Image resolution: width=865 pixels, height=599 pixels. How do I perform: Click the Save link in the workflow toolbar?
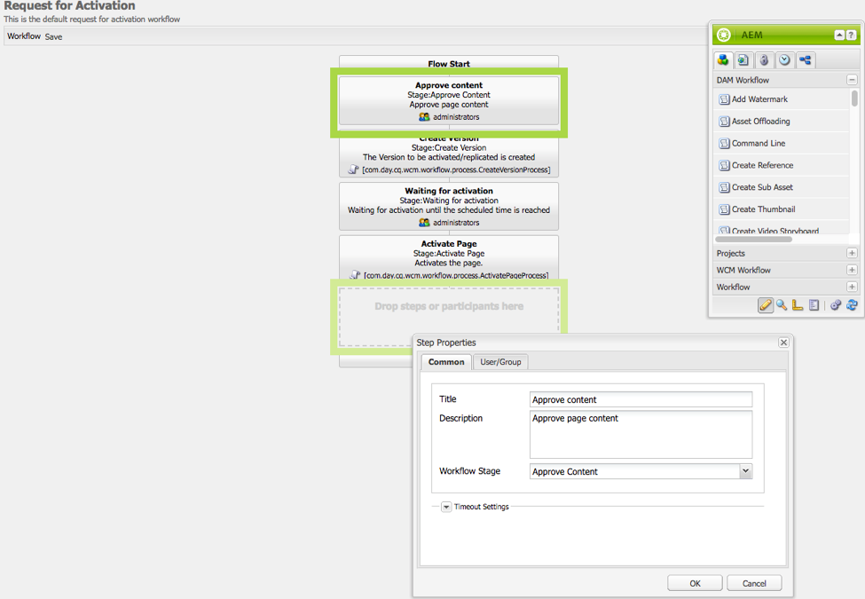[x=54, y=37]
